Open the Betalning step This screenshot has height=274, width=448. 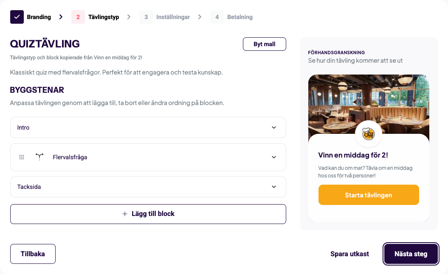[x=240, y=17]
